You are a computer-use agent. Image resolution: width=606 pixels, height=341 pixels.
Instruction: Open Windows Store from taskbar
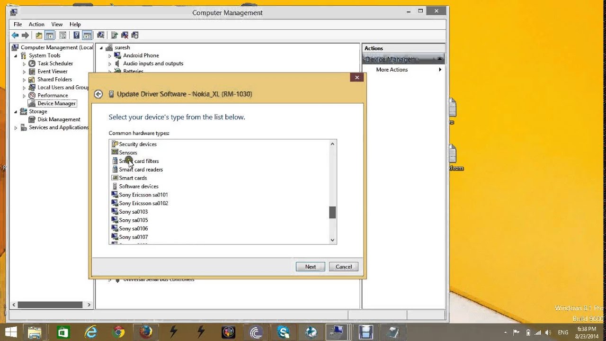(x=63, y=332)
